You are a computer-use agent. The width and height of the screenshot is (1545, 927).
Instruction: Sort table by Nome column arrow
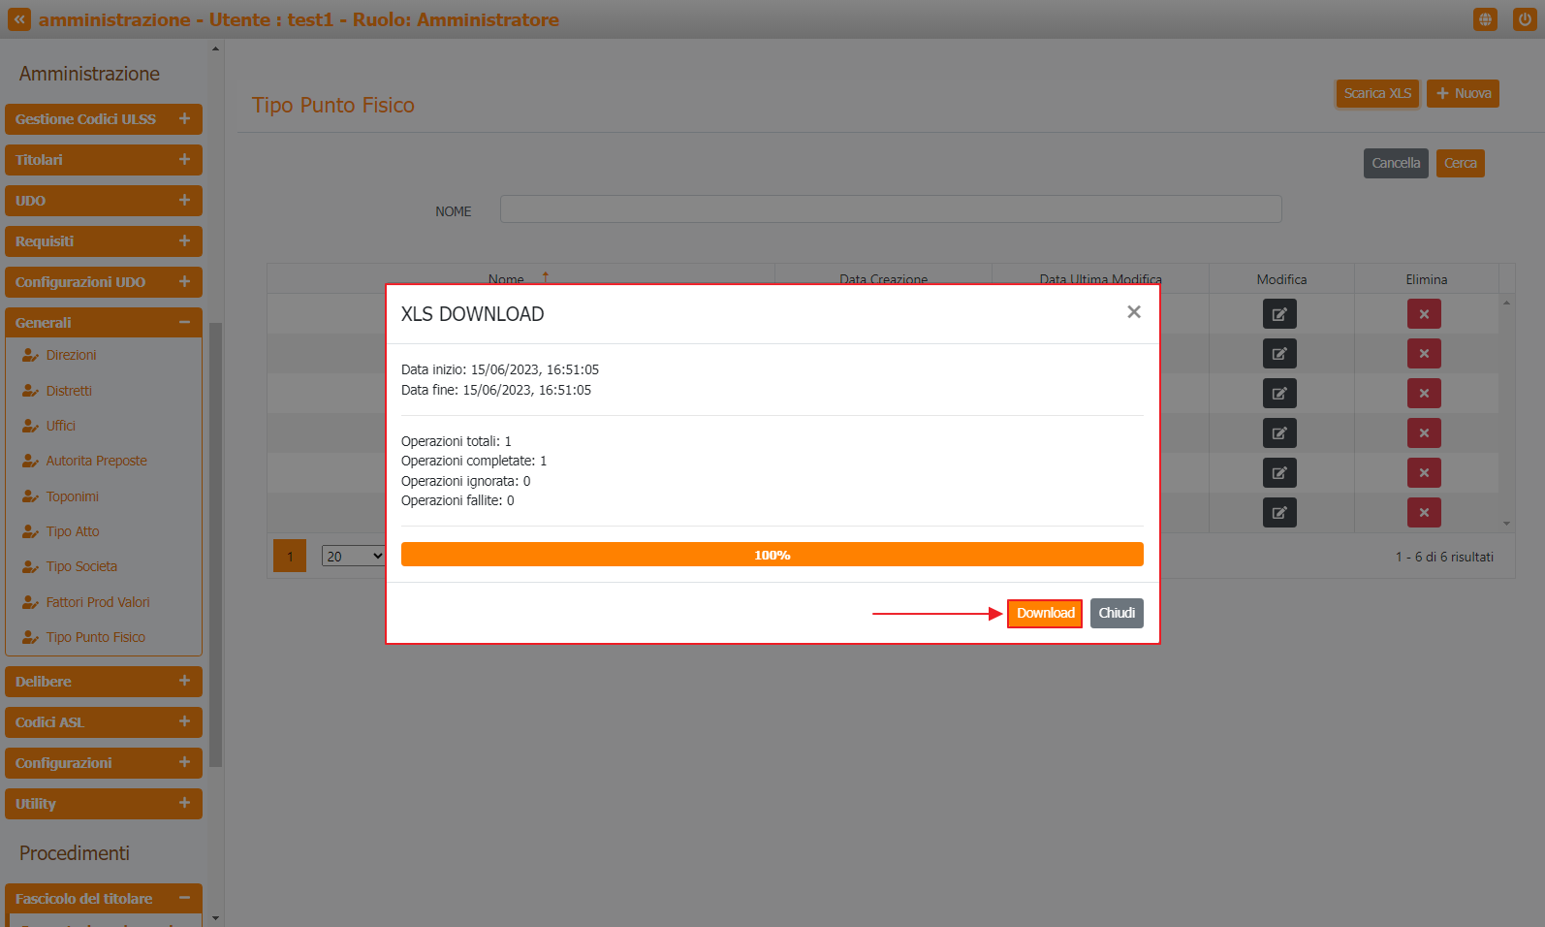546,277
